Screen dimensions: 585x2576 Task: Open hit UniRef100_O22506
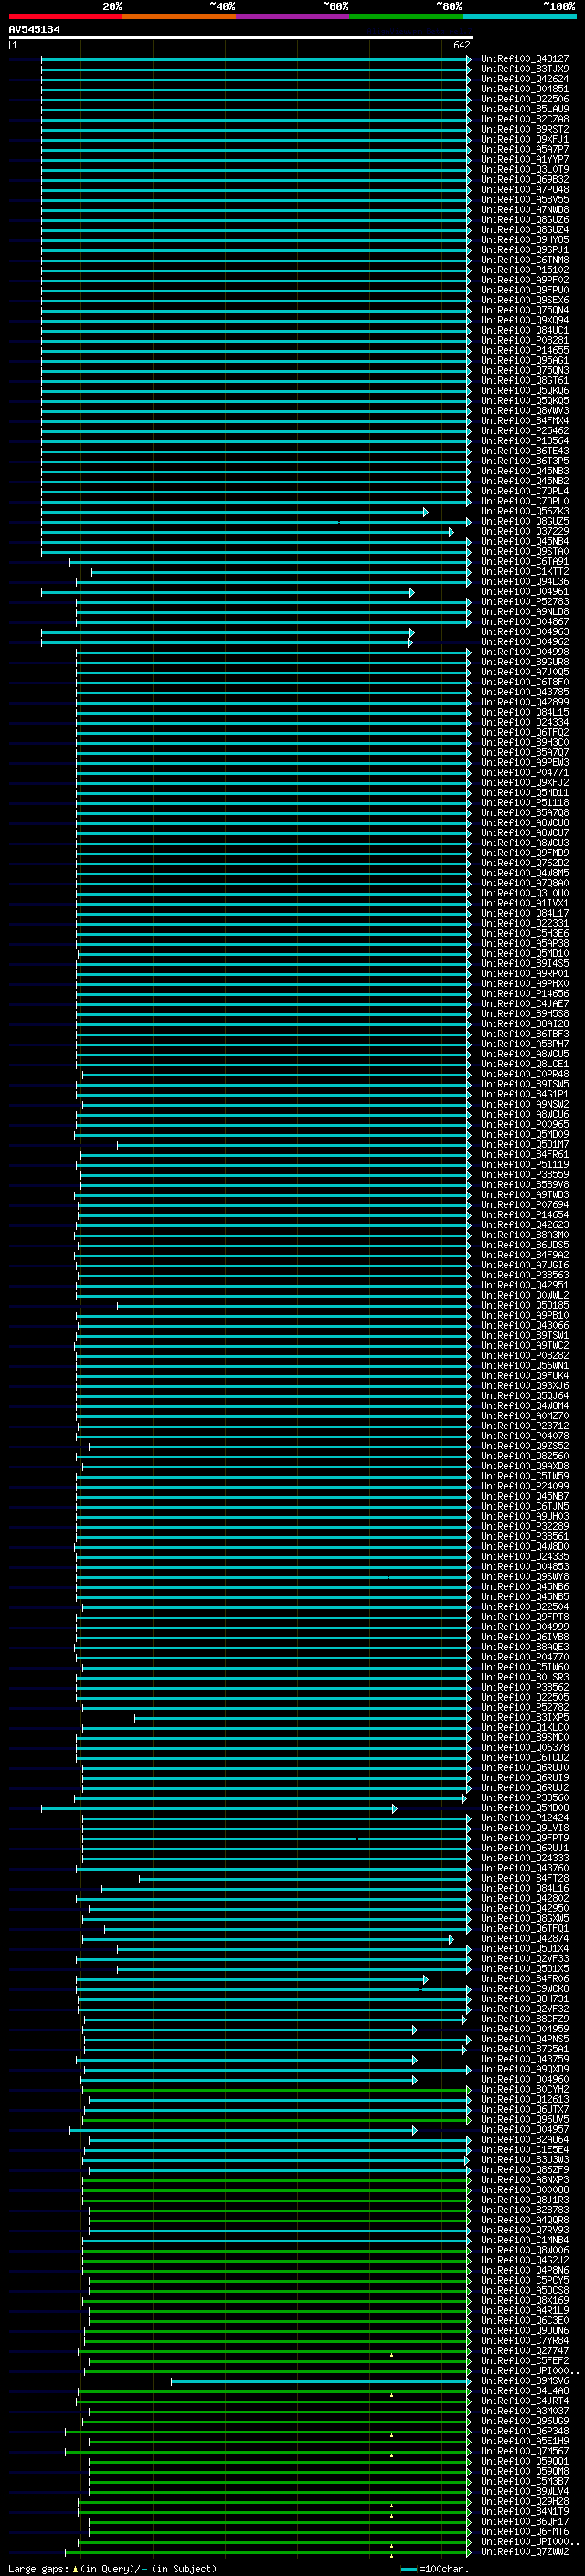pyautogui.click(x=525, y=99)
